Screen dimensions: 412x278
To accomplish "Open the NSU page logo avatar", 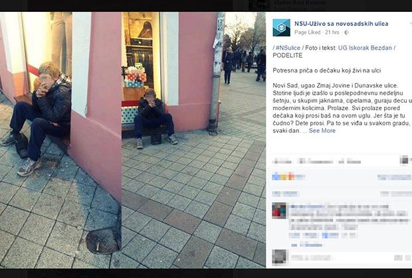I will 281,28.
